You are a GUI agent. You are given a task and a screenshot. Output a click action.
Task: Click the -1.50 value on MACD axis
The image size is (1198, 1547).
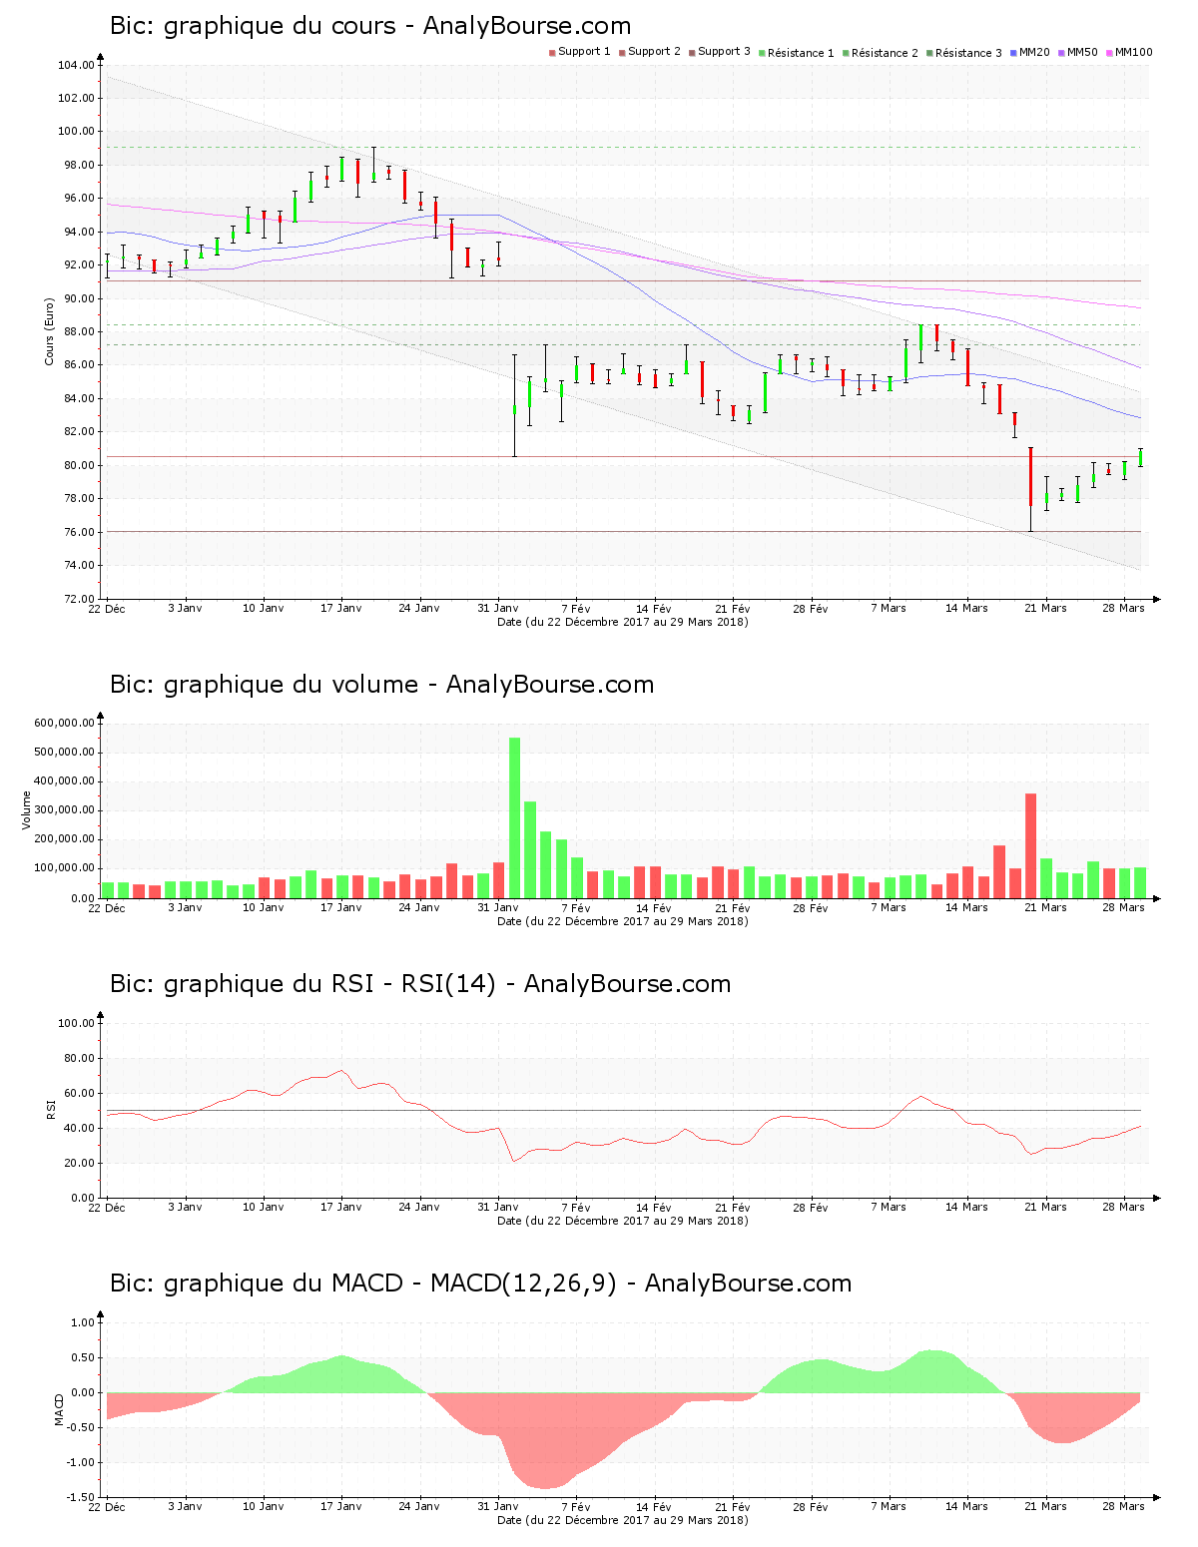click(x=79, y=1497)
